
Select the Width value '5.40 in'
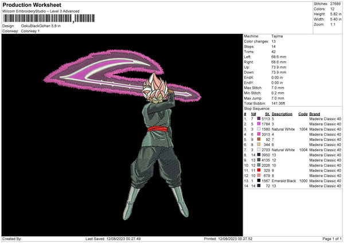coord(336,19)
